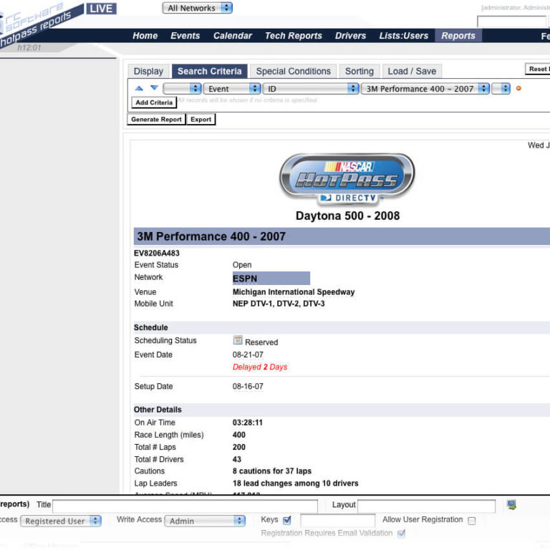
Task: Go to Home in navigation bar
Action: pos(145,36)
